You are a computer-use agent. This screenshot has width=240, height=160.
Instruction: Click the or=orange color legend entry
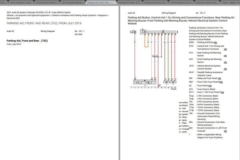184,129
